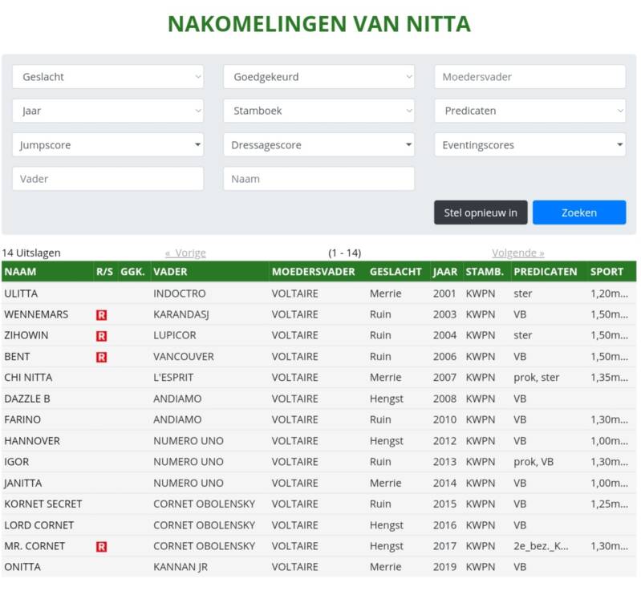Sort by the GGK. column header

132,272
